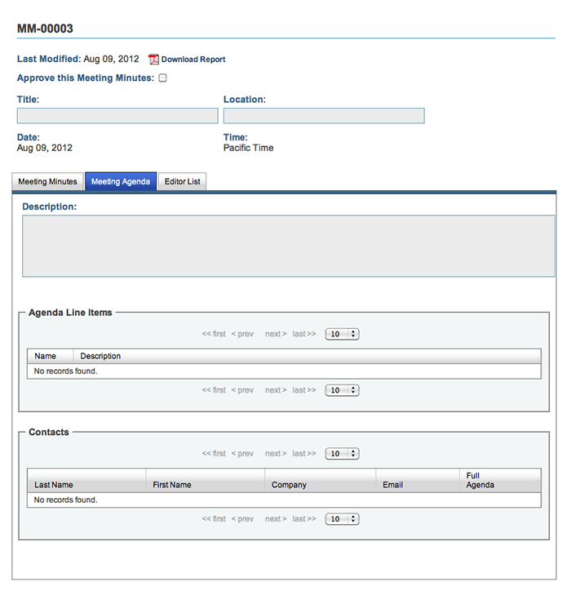Click 'last >>' below Contacts table
The width and height of the screenshot is (571, 600).
[x=304, y=519]
